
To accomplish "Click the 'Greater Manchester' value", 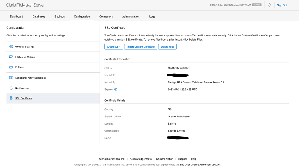I will click(179, 116).
